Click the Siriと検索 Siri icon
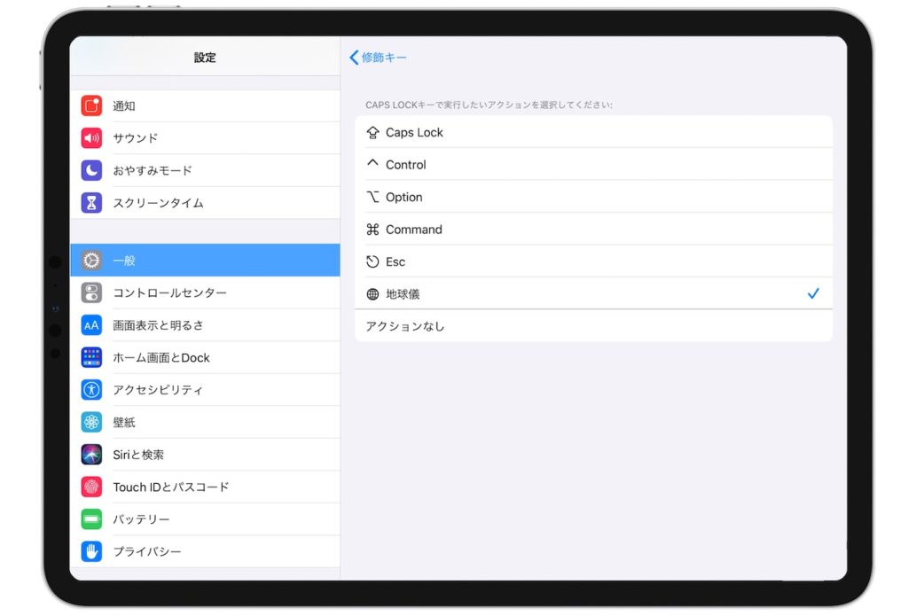The height and width of the screenshot is (616, 908). point(91,454)
